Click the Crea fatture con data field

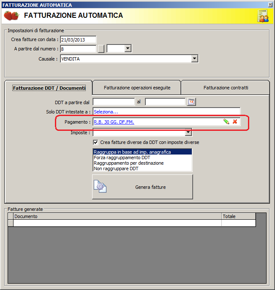pyautogui.click(x=78, y=39)
